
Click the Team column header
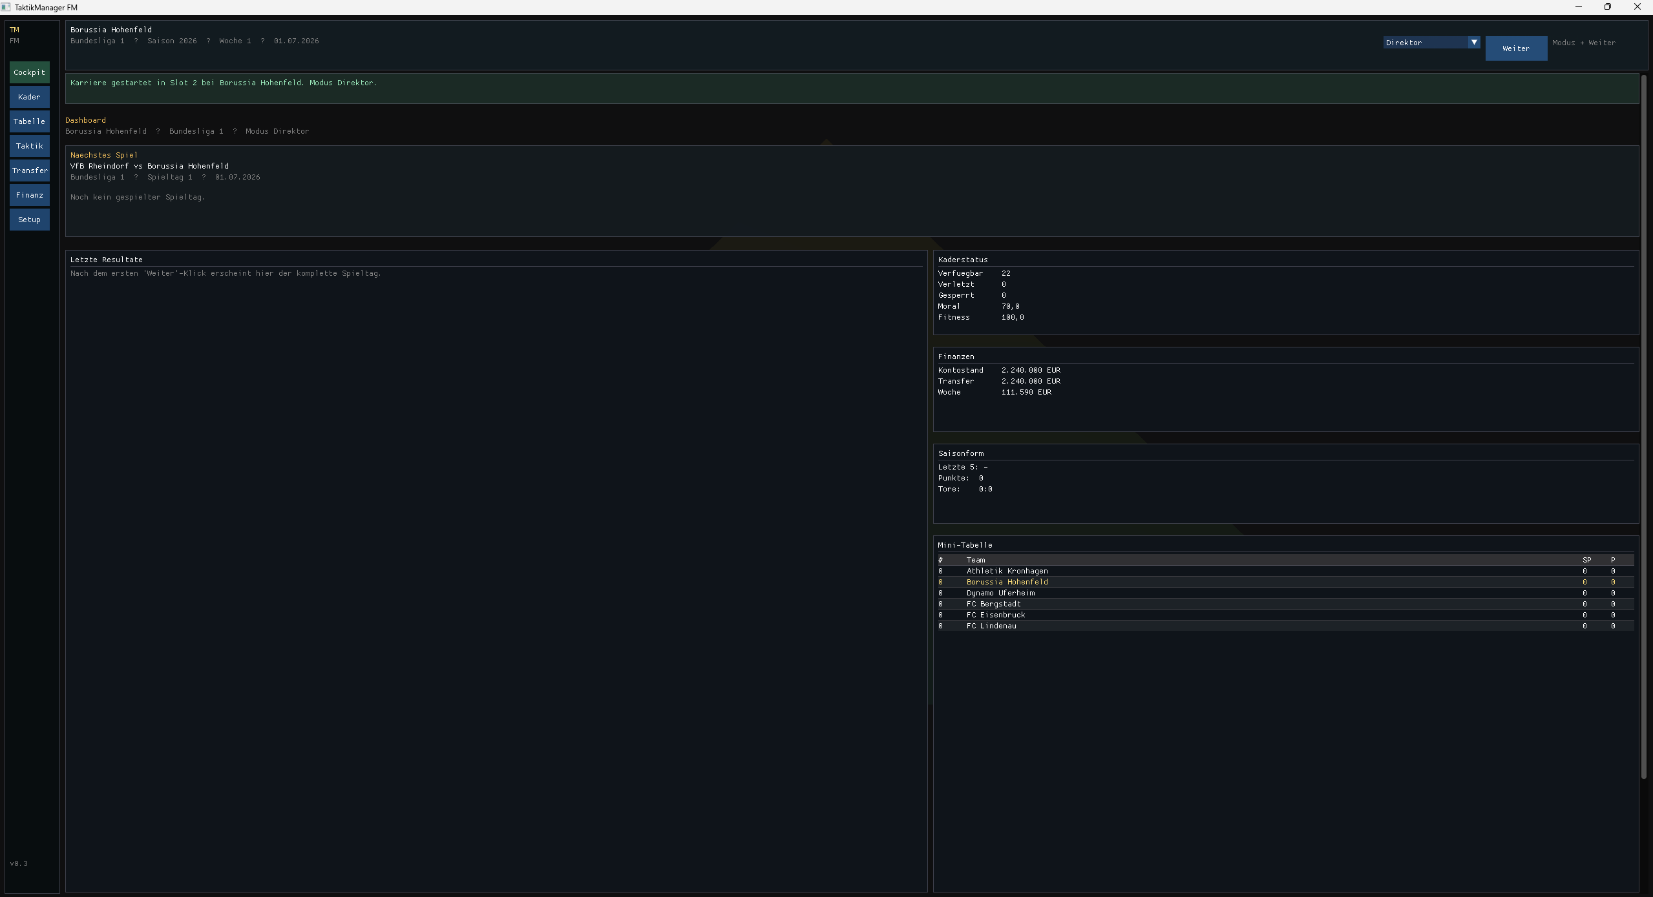pyautogui.click(x=975, y=560)
